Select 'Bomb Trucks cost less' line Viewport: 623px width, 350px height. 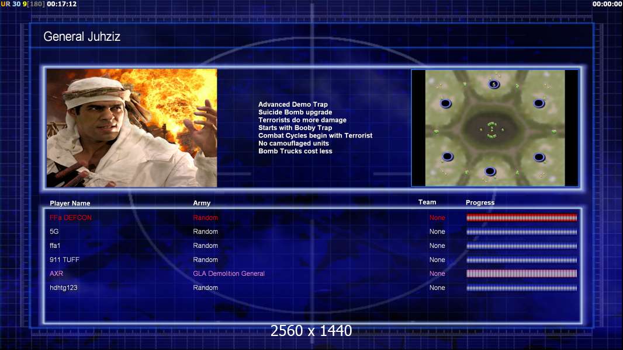pyautogui.click(x=295, y=151)
